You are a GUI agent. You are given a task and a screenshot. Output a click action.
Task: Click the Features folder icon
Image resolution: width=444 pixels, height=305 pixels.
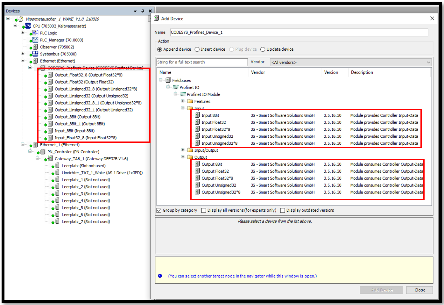[190, 101]
